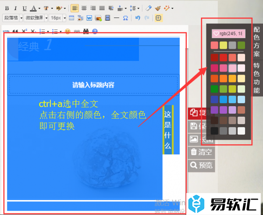Toggle italic text style
Screen dimensions: 263x215
(15, 8)
